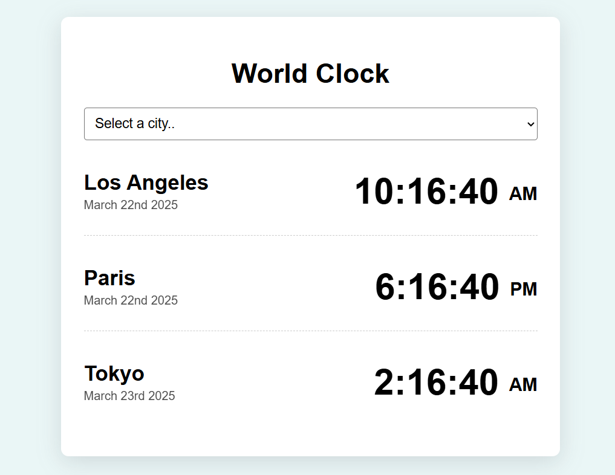Expand the city selection combo box

coord(310,123)
